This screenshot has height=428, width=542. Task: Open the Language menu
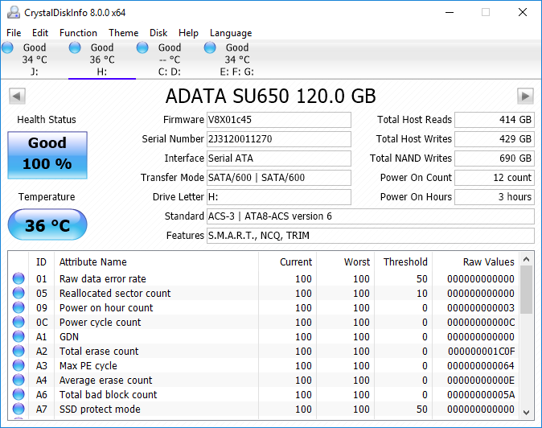[x=231, y=33]
